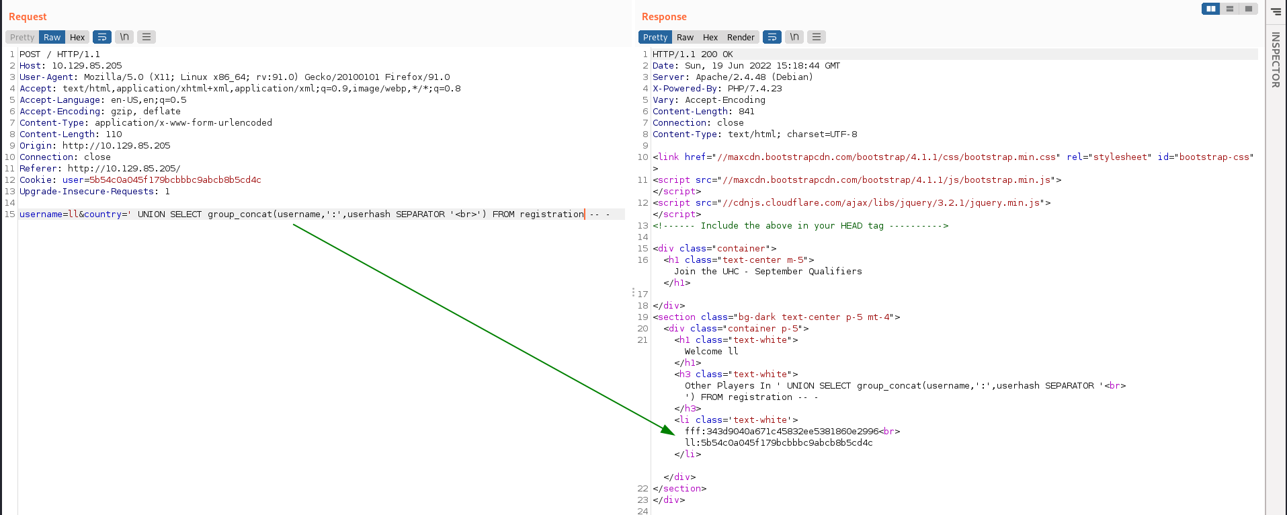1287x515 pixels.
Task: Click the response Date header line
Action: (x=747, y=66)
